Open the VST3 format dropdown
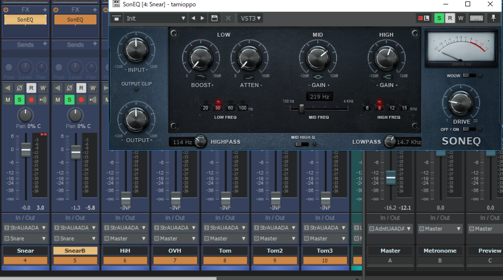Viewport: 503px width, 280px height. (251, 18)
